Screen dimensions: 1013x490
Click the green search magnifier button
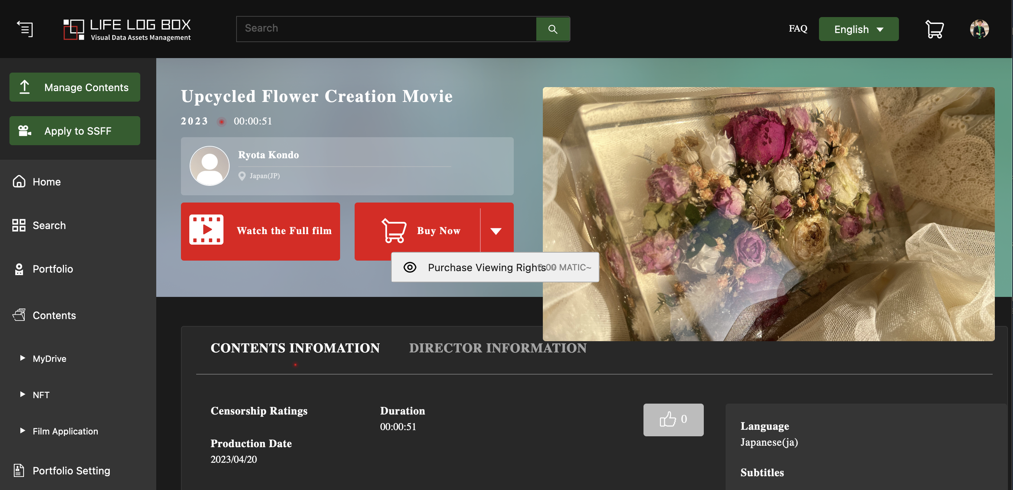tap(553, 29)
